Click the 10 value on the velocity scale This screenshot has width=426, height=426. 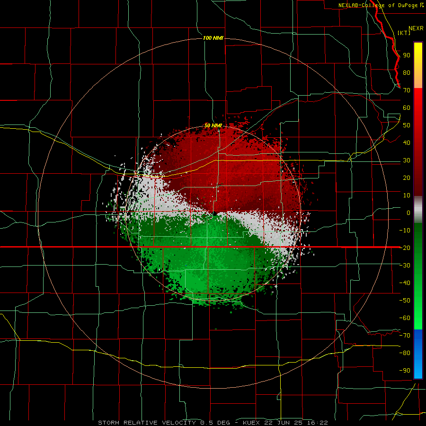tap(407, 195)
